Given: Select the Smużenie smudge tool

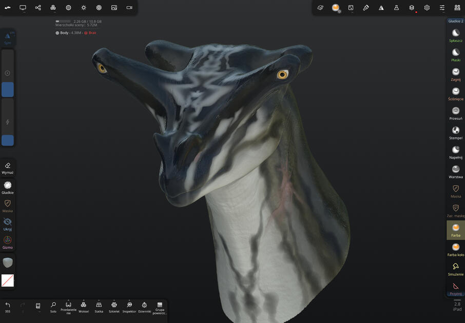Looking at the screenshot, I should click(456, 269).
